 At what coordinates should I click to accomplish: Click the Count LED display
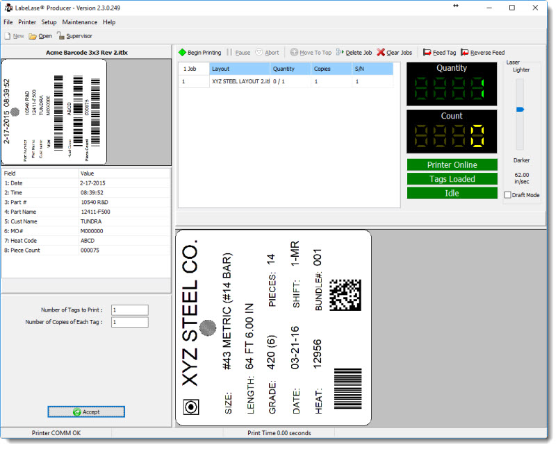tap(452, 132)
